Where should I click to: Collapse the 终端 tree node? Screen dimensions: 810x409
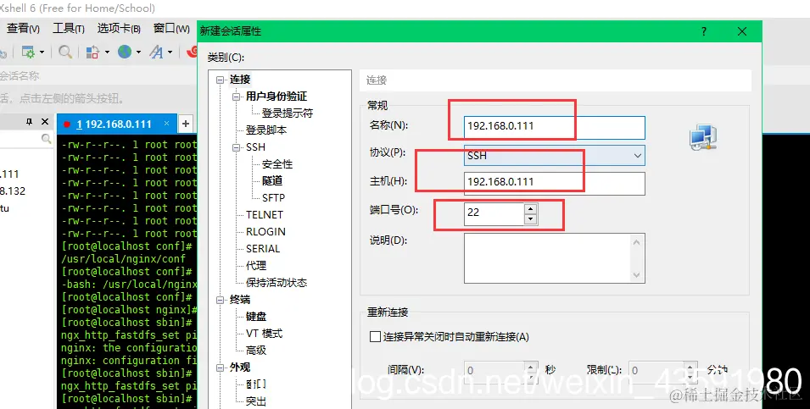[x=221, y=300]
